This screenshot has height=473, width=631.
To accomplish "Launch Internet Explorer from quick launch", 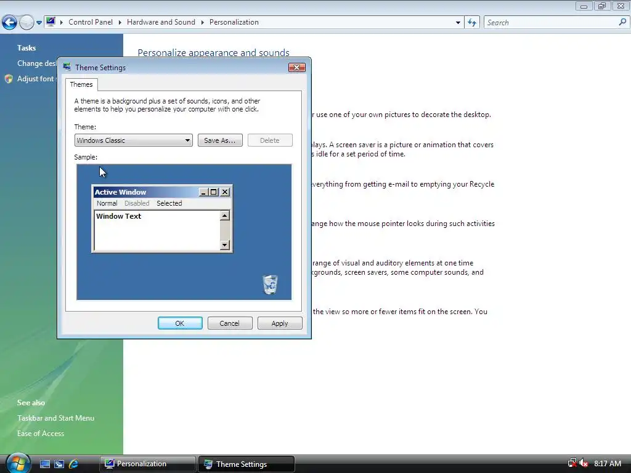I will coord(73,464).
